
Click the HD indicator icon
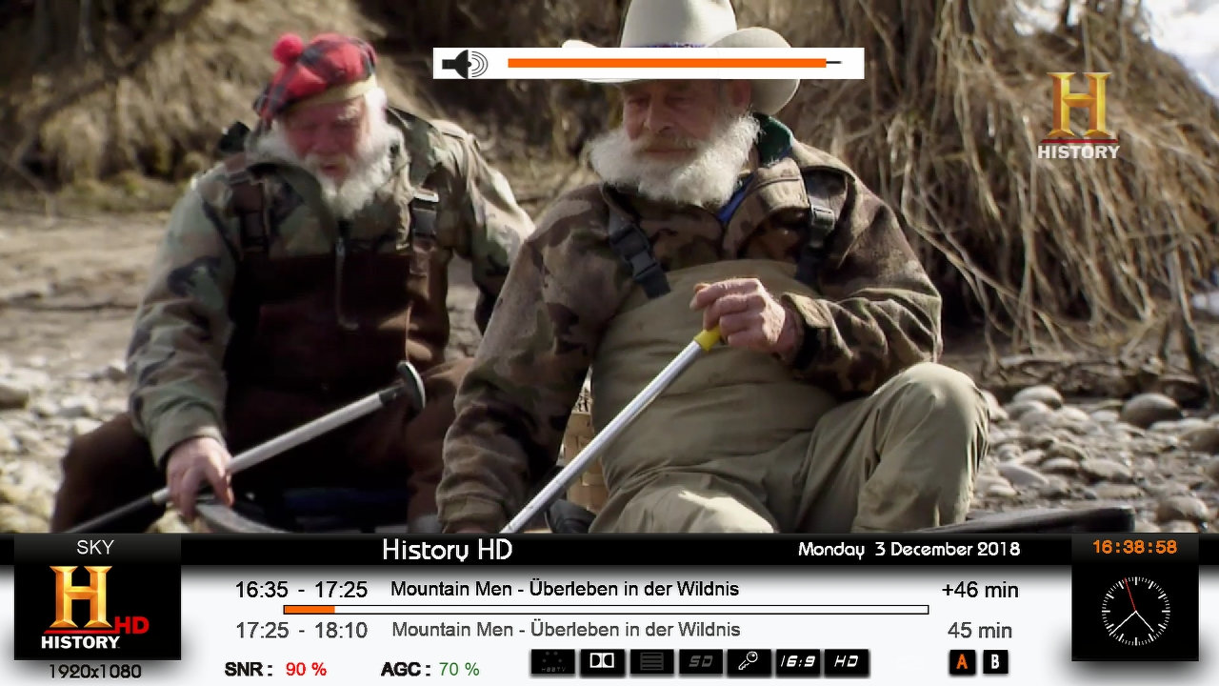tap(847, 662)
